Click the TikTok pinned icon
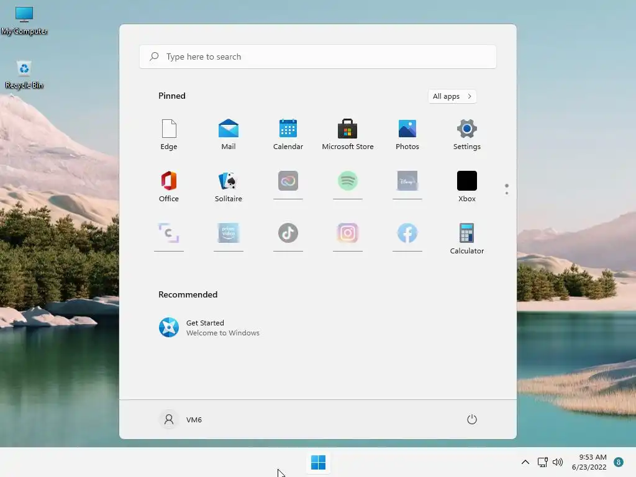 288,233
